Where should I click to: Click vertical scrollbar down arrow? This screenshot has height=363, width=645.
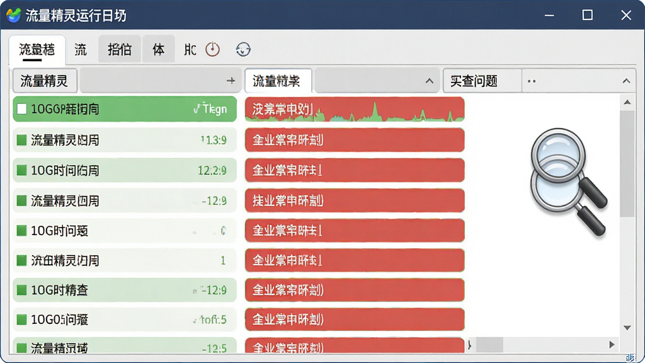(x=627, y=328)
